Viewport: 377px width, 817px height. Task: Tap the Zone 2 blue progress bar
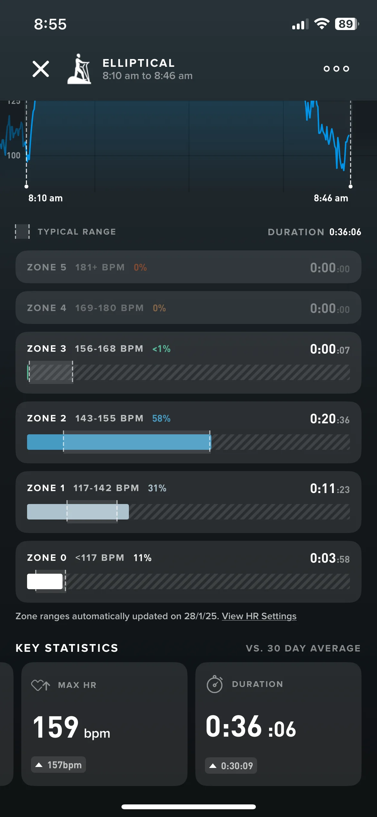(x=119, y=442)
